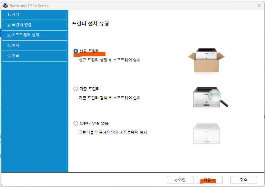Close the Samsung C51x Series window

pos(259,5)
